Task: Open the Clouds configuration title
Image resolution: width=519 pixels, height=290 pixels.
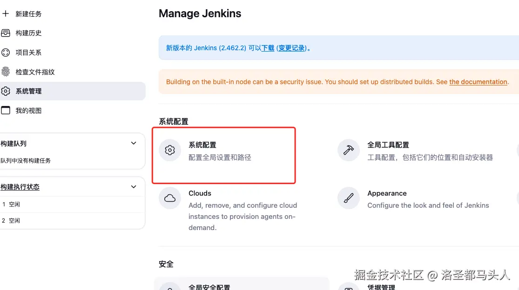Action: pyautogui.click(x=200, y=193)
